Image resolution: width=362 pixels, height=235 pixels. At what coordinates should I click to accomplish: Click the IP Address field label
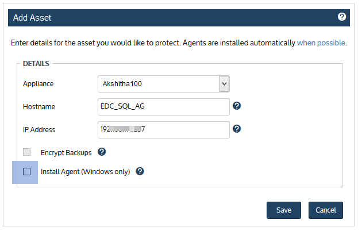coord(39,130)
